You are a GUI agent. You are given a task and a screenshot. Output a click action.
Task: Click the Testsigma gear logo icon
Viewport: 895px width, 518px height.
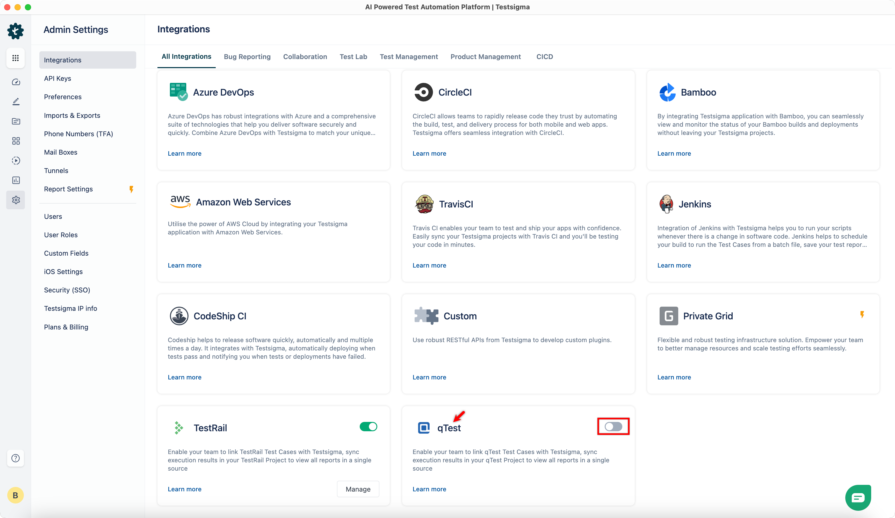15,31
